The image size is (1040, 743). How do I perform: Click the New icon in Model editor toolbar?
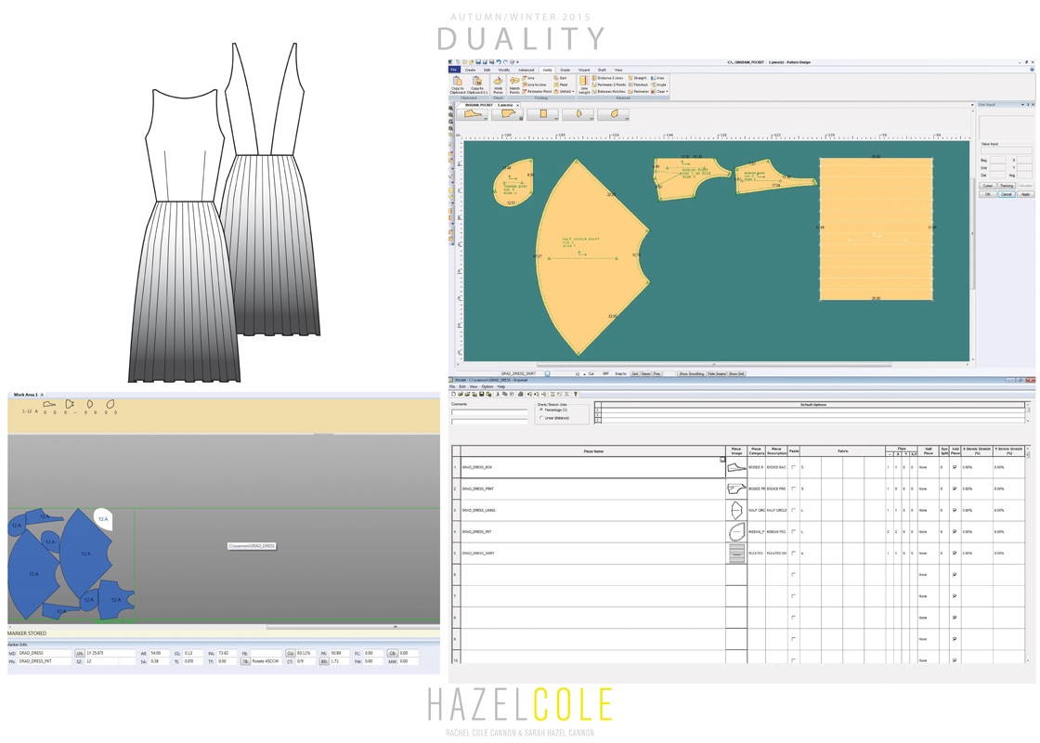[x=454, y=394]
